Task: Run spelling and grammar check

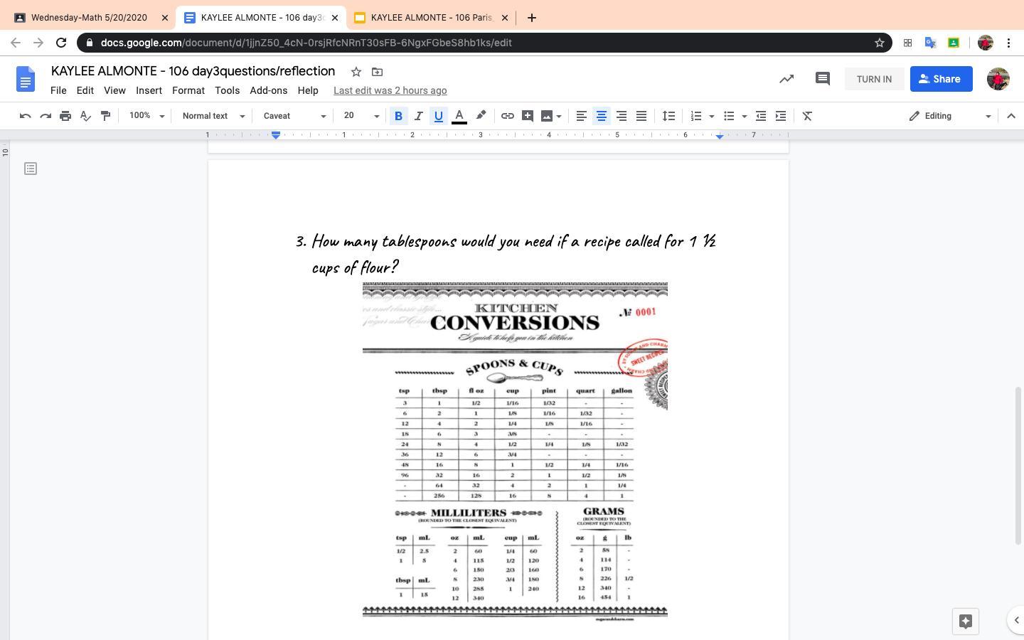Action: click(x=85, y=116)
